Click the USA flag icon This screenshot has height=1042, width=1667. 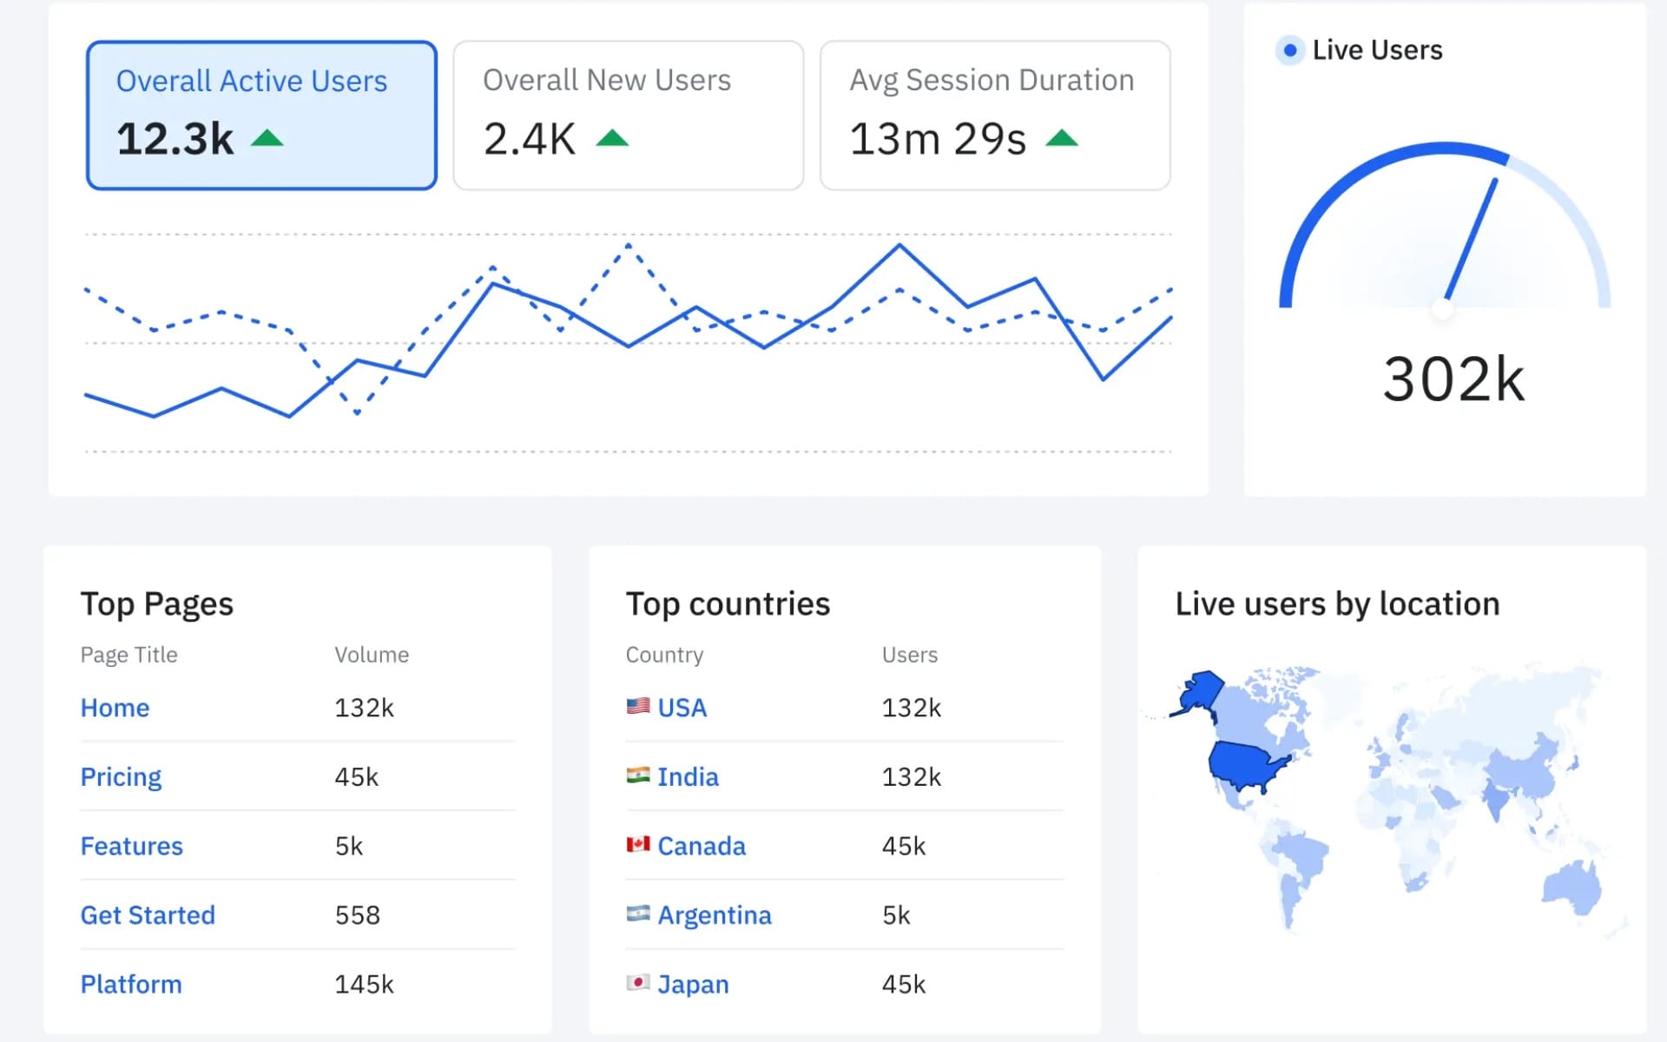[638, 707]
